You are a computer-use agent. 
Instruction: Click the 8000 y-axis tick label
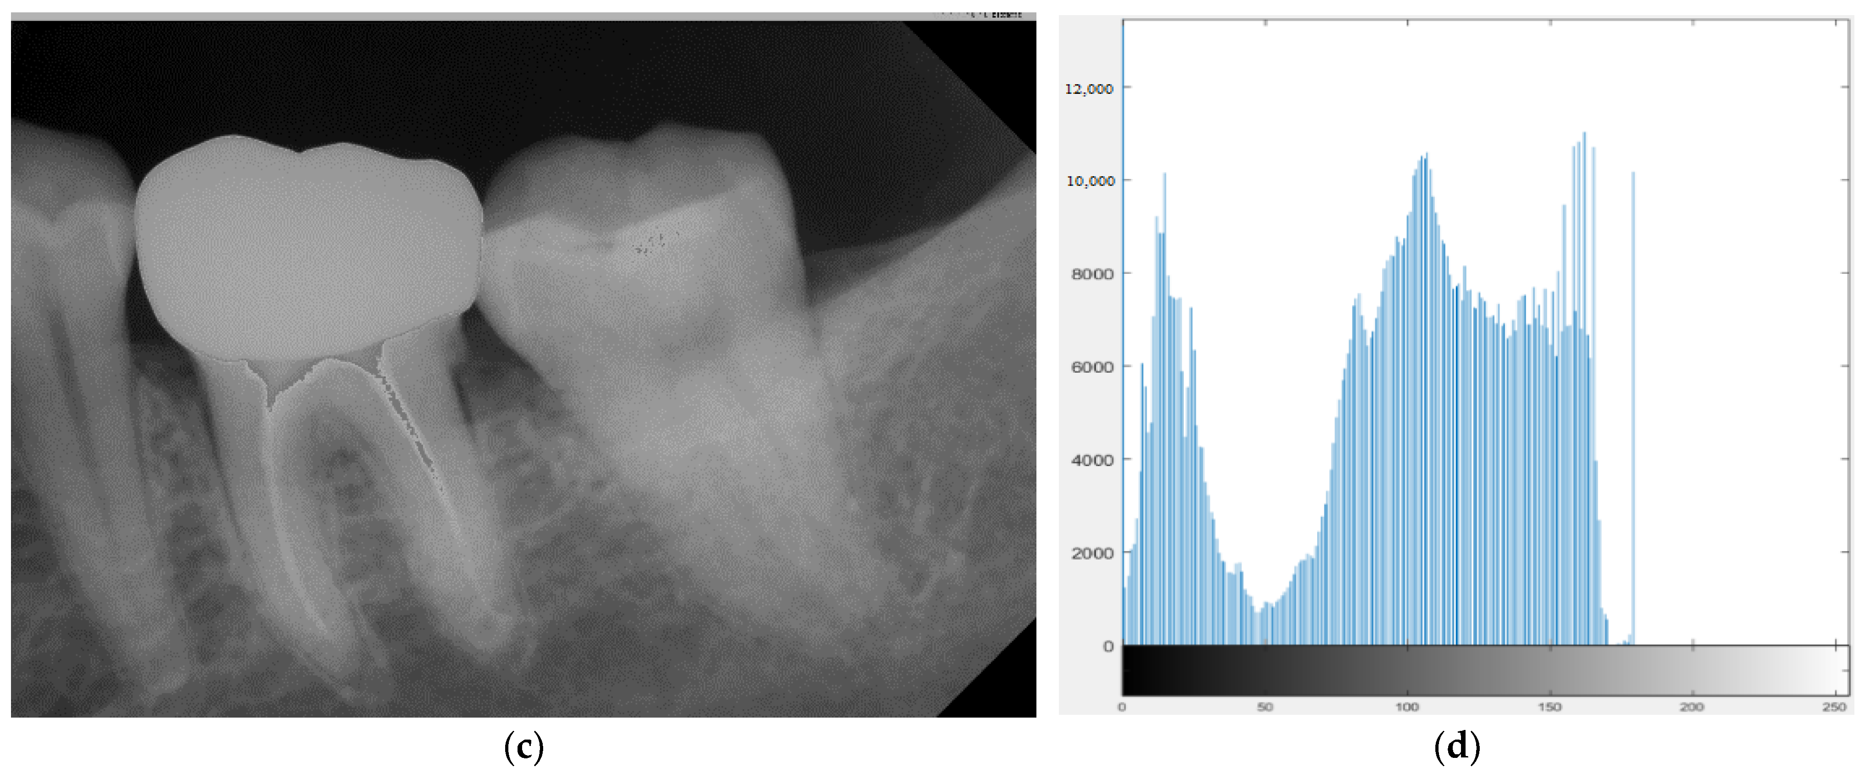tap(1092, 273)
